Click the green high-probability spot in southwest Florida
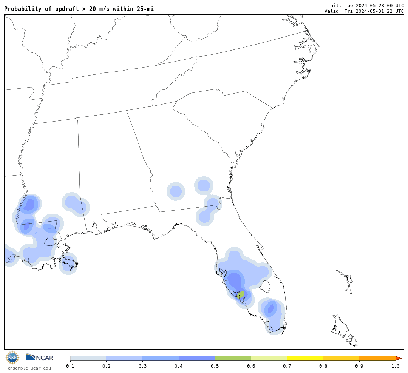 (x=241, y=295)
